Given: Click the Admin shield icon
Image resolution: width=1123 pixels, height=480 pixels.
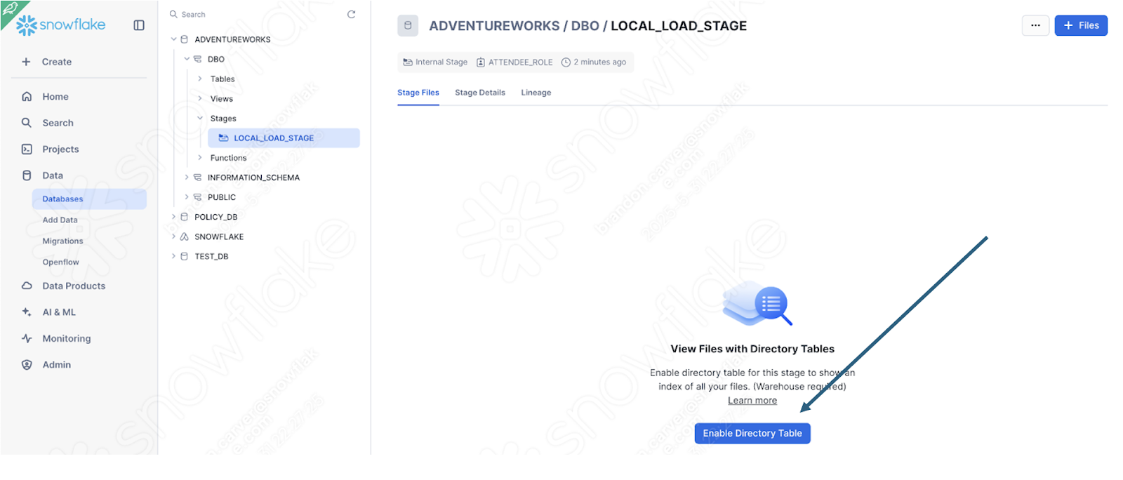Looking at the screenshot, I should coord(27,365).
